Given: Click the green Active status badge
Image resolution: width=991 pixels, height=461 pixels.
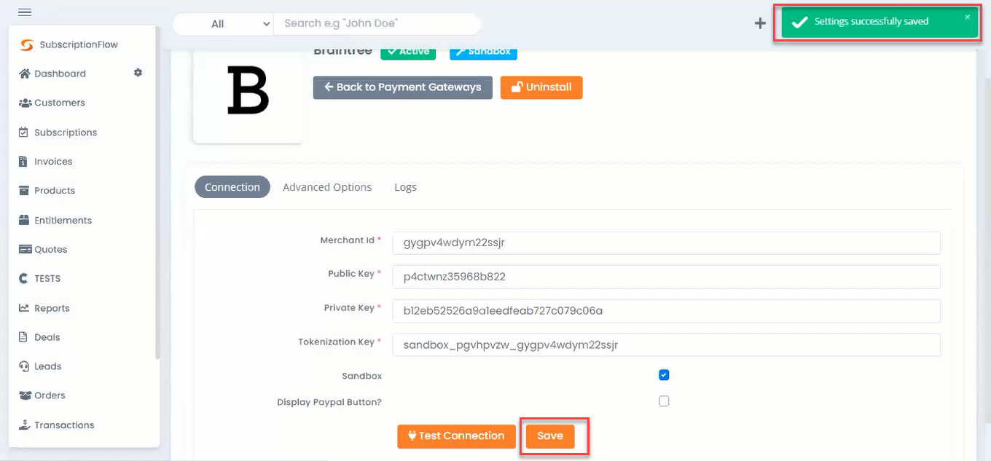Looking at the screenshot, I should (x=408, y=52).
